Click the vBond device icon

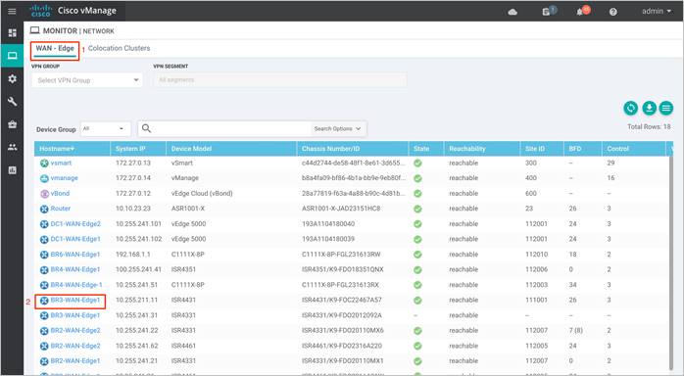point(44,194)
